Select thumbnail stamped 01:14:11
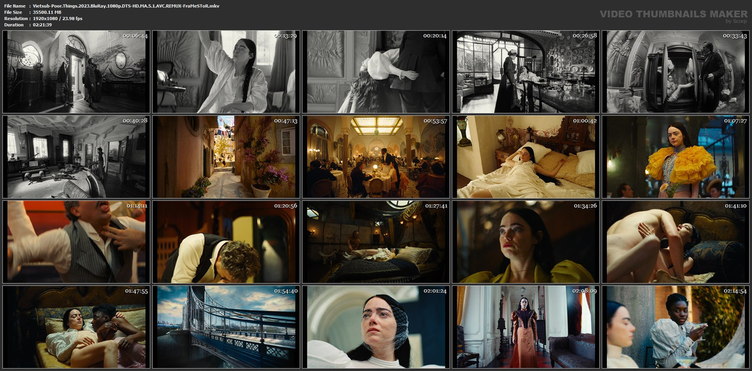This screenshot has width=752, height=371. pyautogui.click(x=76, y=242)
